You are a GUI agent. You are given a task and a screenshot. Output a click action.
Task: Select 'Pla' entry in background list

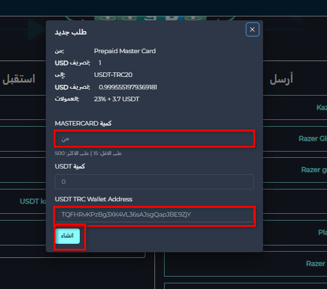pyautogui.click(x=322, y=232)
